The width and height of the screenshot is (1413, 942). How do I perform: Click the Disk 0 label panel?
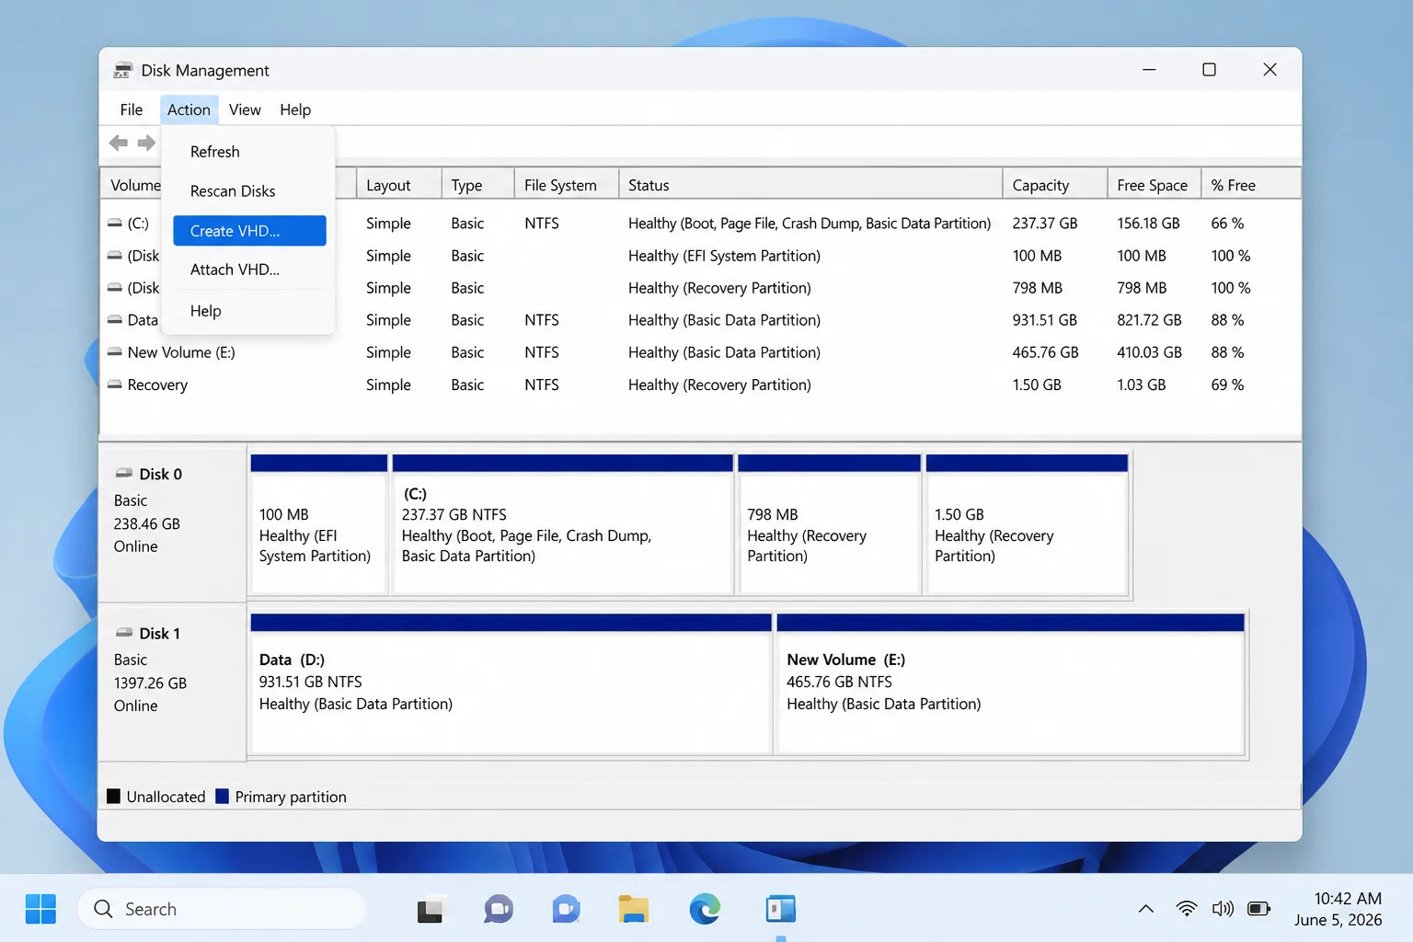coord(173,523)
